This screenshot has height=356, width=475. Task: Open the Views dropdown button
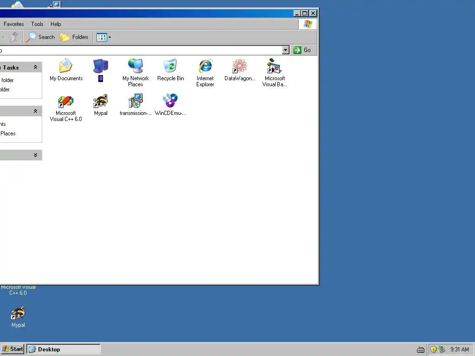[103, 37]
